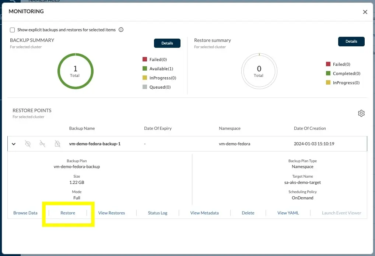Click backup plan value vm-demo-fedora-backup
The image size is (375, 256).
[77, 167]
